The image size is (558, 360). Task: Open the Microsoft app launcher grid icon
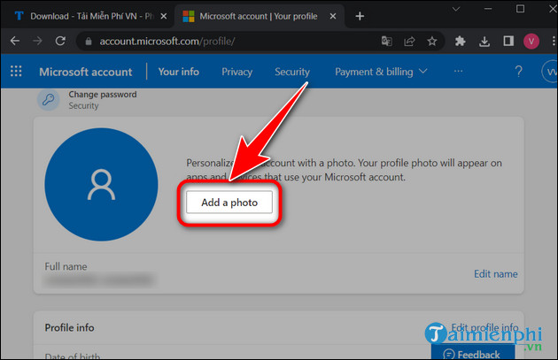click(16, 71)
